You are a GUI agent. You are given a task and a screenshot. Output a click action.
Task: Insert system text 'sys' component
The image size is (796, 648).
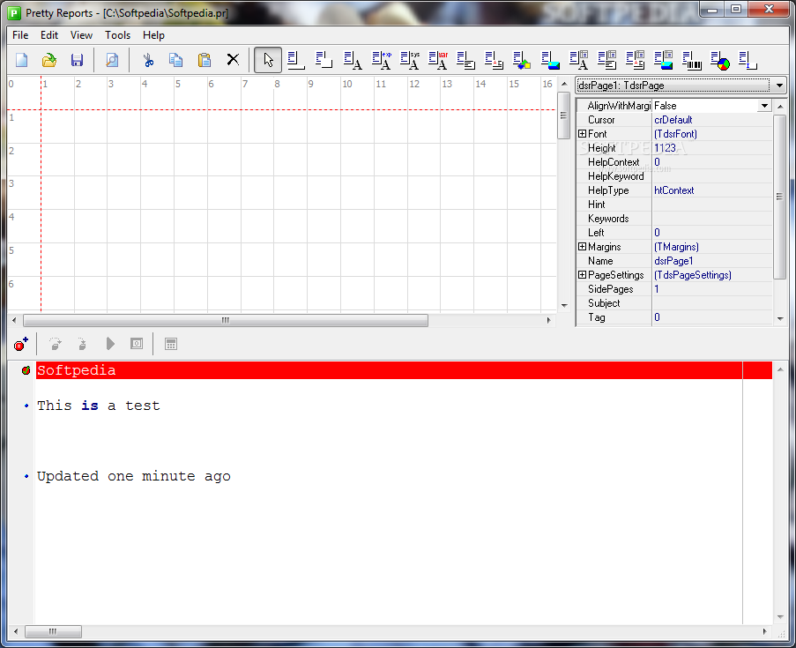pyautogui.click(x=410, y=61)
